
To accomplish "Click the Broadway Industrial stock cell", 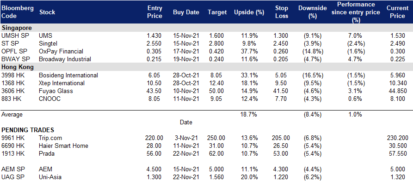I will [x=65, y=59].
